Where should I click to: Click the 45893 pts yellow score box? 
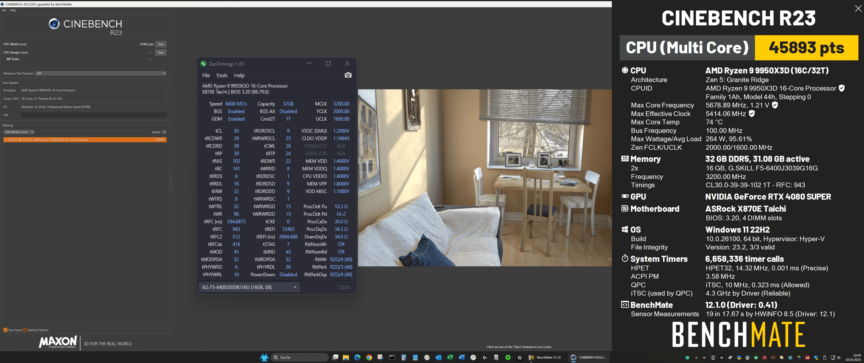[x=806, y=47]
